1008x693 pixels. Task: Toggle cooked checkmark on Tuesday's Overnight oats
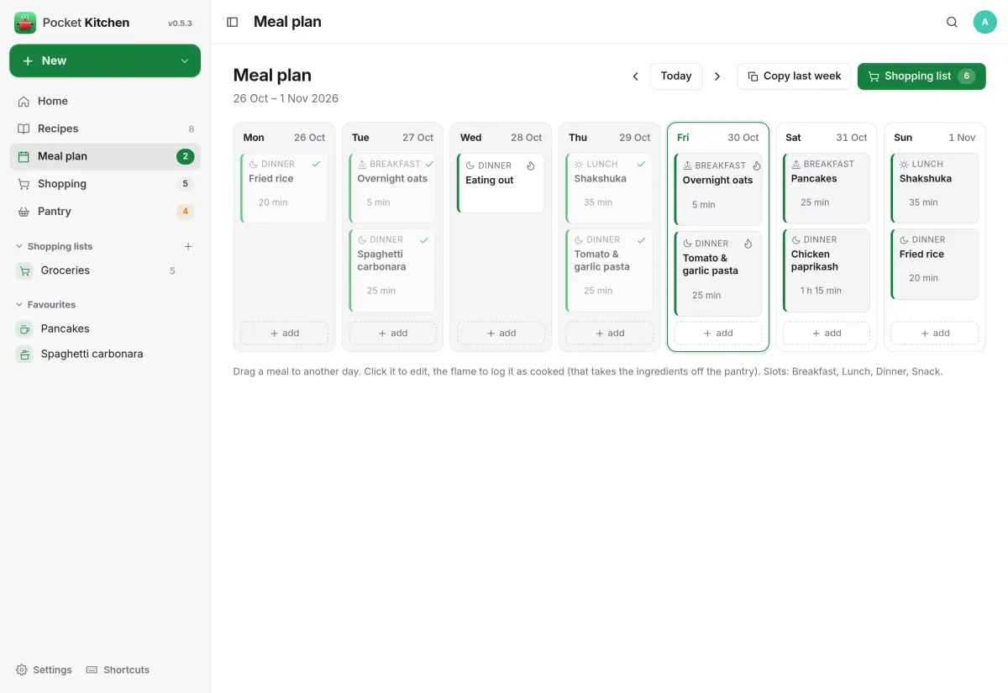[429, 164]
